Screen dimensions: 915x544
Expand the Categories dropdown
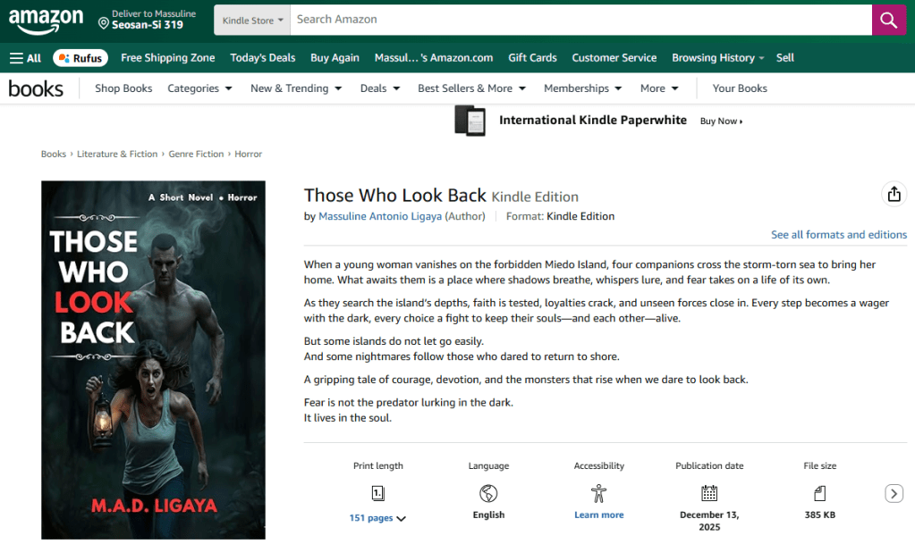click(x=199, y=88)
